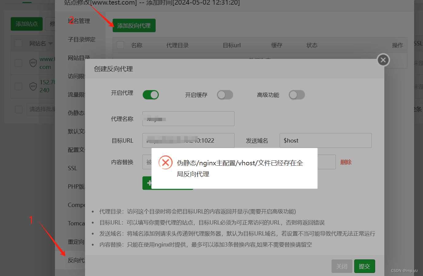423x276 pixels.
Task: Click the red error icon in the message popup
Action: pos(165,163)
